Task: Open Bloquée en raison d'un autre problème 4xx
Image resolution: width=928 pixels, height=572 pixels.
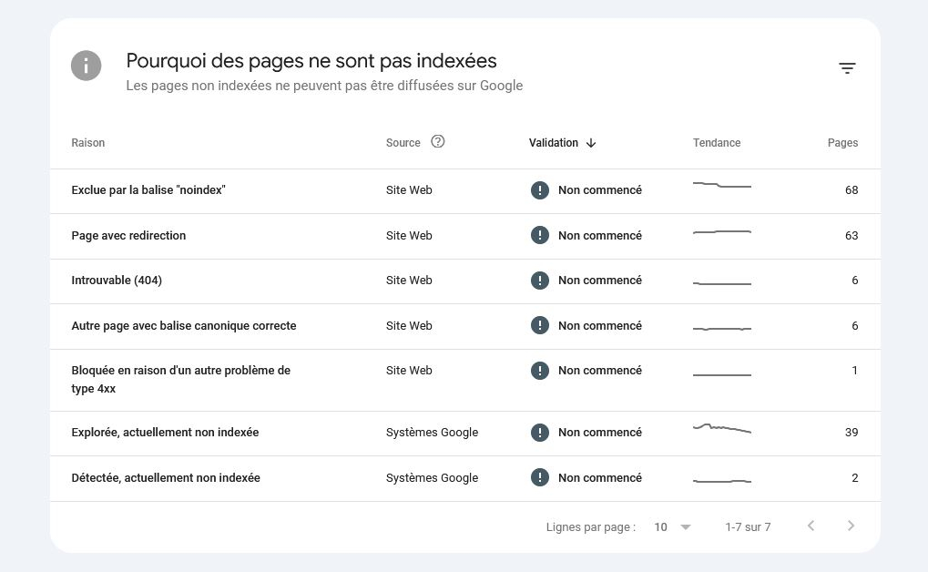Action: tap(465, 380)
